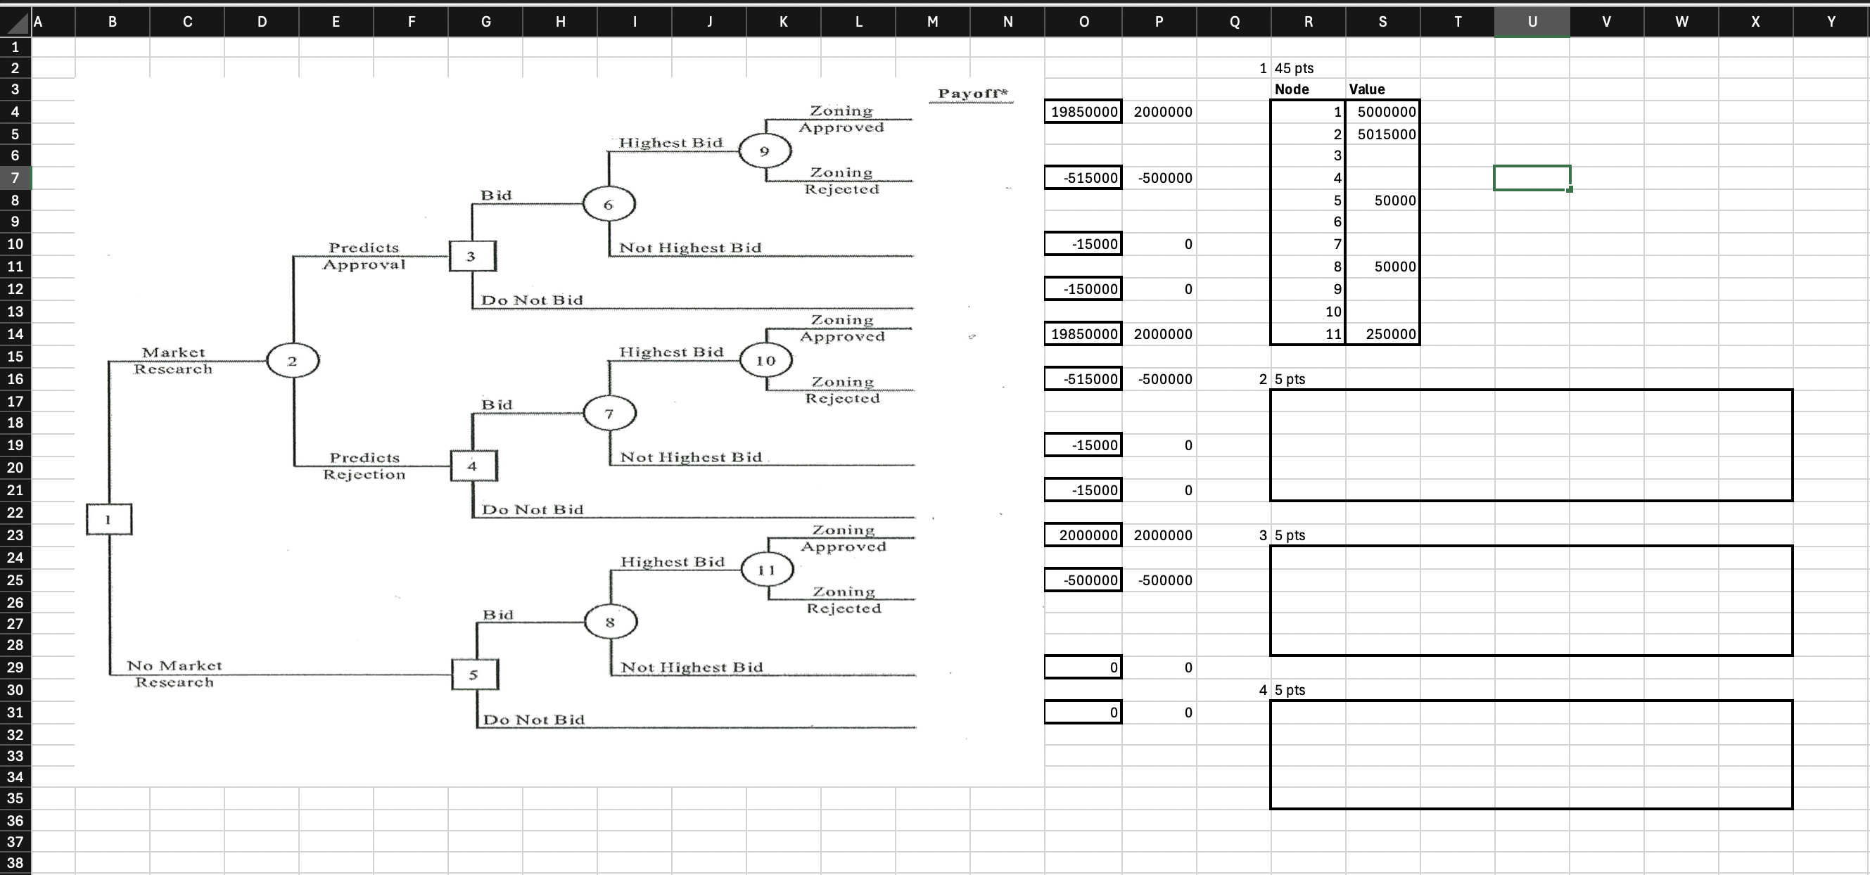Viewport: 1870px width, 875px height.
Task: Click the 2000000 cell in column P row 4
Action: tap(1162, 112)
